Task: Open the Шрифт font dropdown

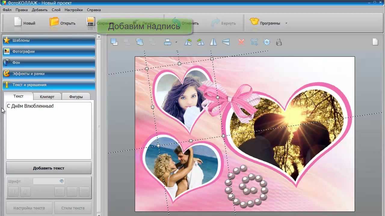Action: coord(49,181)
